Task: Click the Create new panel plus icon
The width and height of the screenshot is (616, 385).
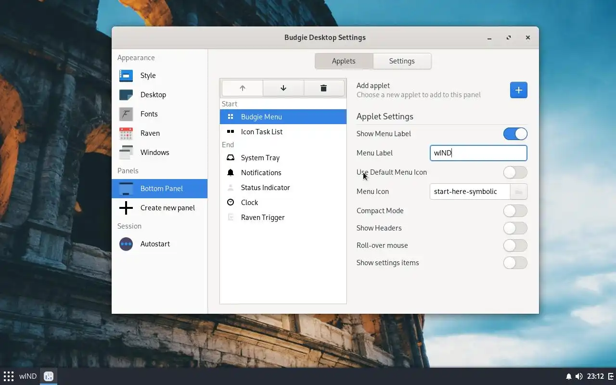Action: point(126,208)
